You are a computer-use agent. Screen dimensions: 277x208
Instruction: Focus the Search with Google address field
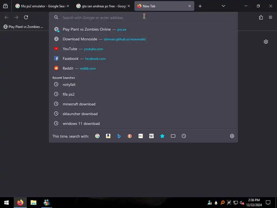click(143, 18)
